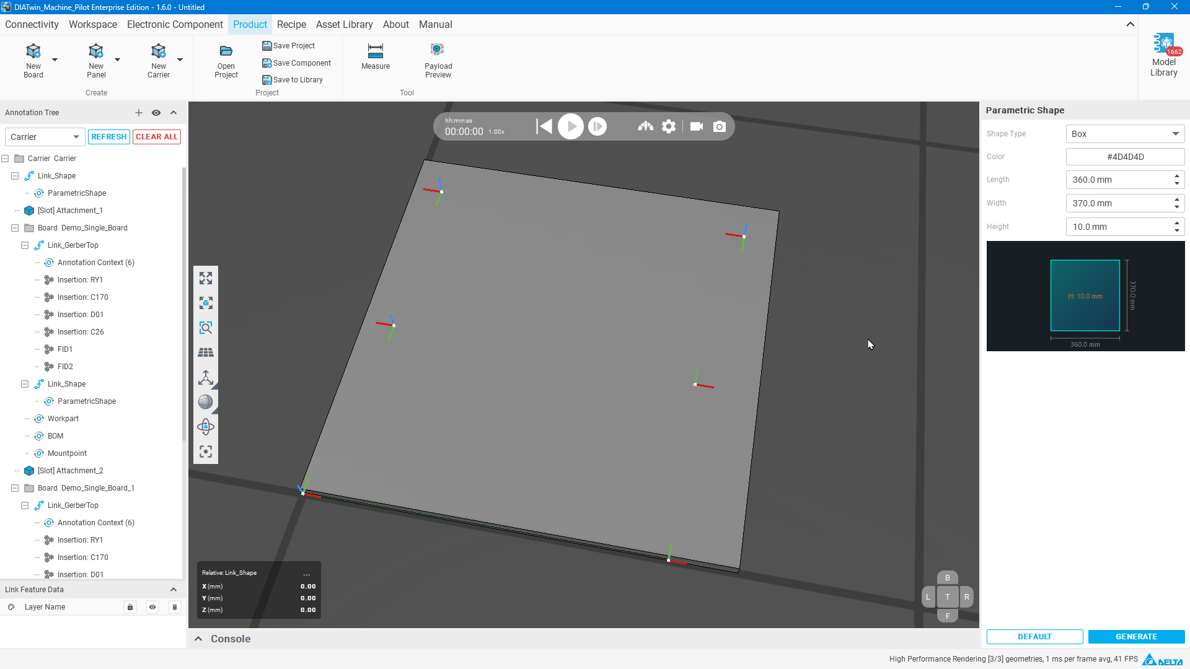Open the Electronic Component tab

point(175,24)
